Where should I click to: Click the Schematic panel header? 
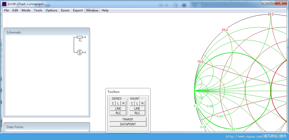pyautogui.click(x=47, y=32)
